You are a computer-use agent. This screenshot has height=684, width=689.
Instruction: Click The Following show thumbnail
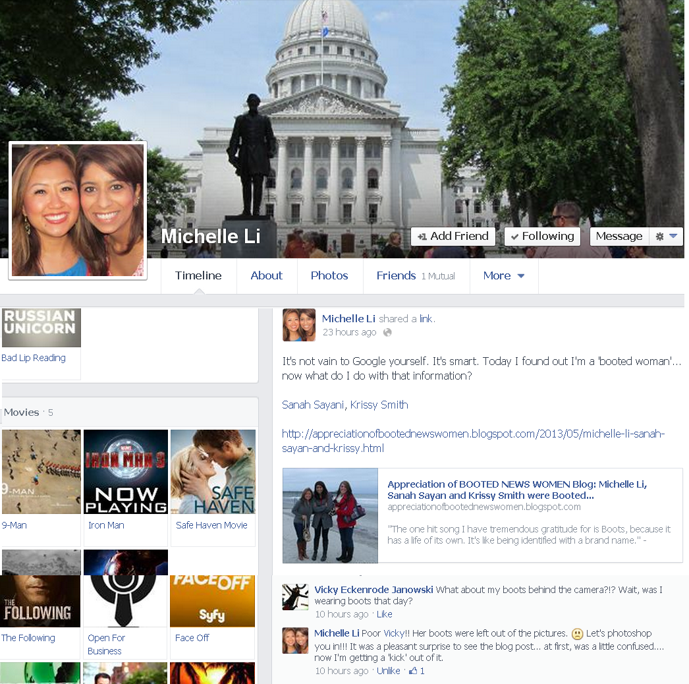[x=40, y=601]
